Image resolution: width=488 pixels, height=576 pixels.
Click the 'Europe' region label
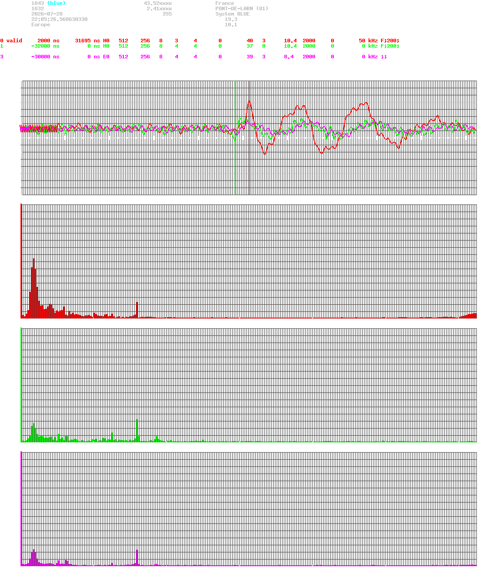(x=41, y=25)
